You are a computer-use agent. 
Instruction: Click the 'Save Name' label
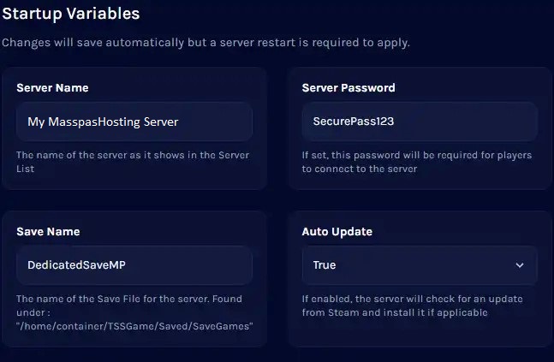point(48,231)
